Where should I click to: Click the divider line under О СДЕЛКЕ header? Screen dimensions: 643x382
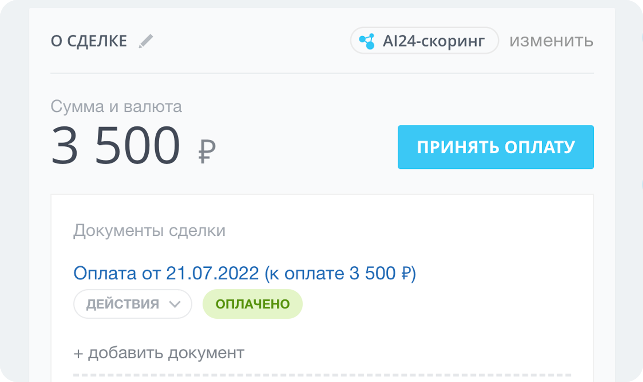click(322, 73)
